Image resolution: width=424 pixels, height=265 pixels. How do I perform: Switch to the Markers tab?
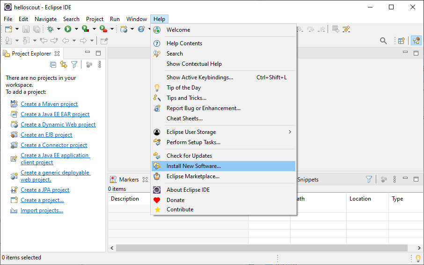click(x=129, y=180)
